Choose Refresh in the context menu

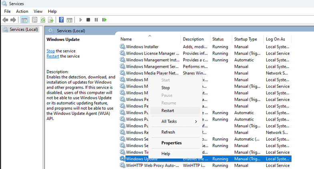[175, 132]
